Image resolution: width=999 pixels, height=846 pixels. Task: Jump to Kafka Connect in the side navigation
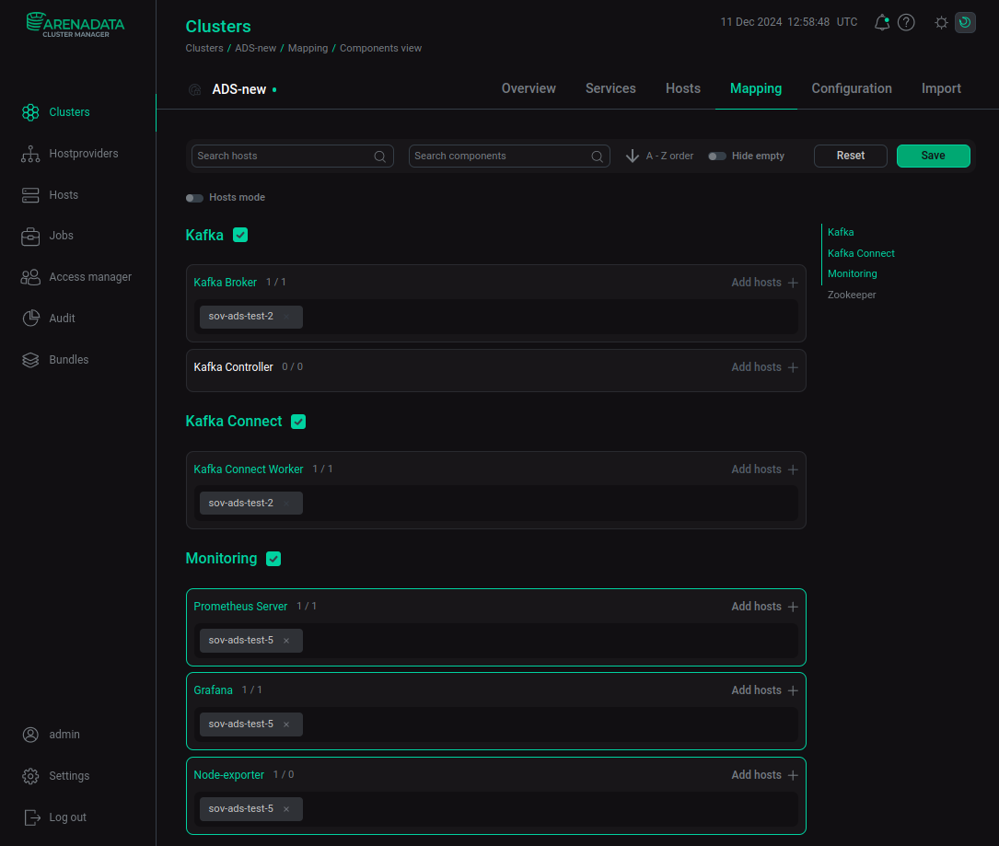pyautogui.click(x=861, y=253)
